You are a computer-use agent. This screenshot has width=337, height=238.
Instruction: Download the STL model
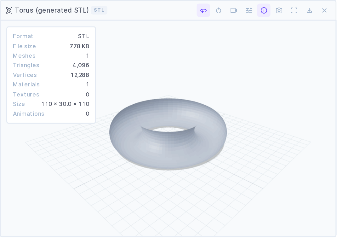pyautogui.click(x=309, y=10)
